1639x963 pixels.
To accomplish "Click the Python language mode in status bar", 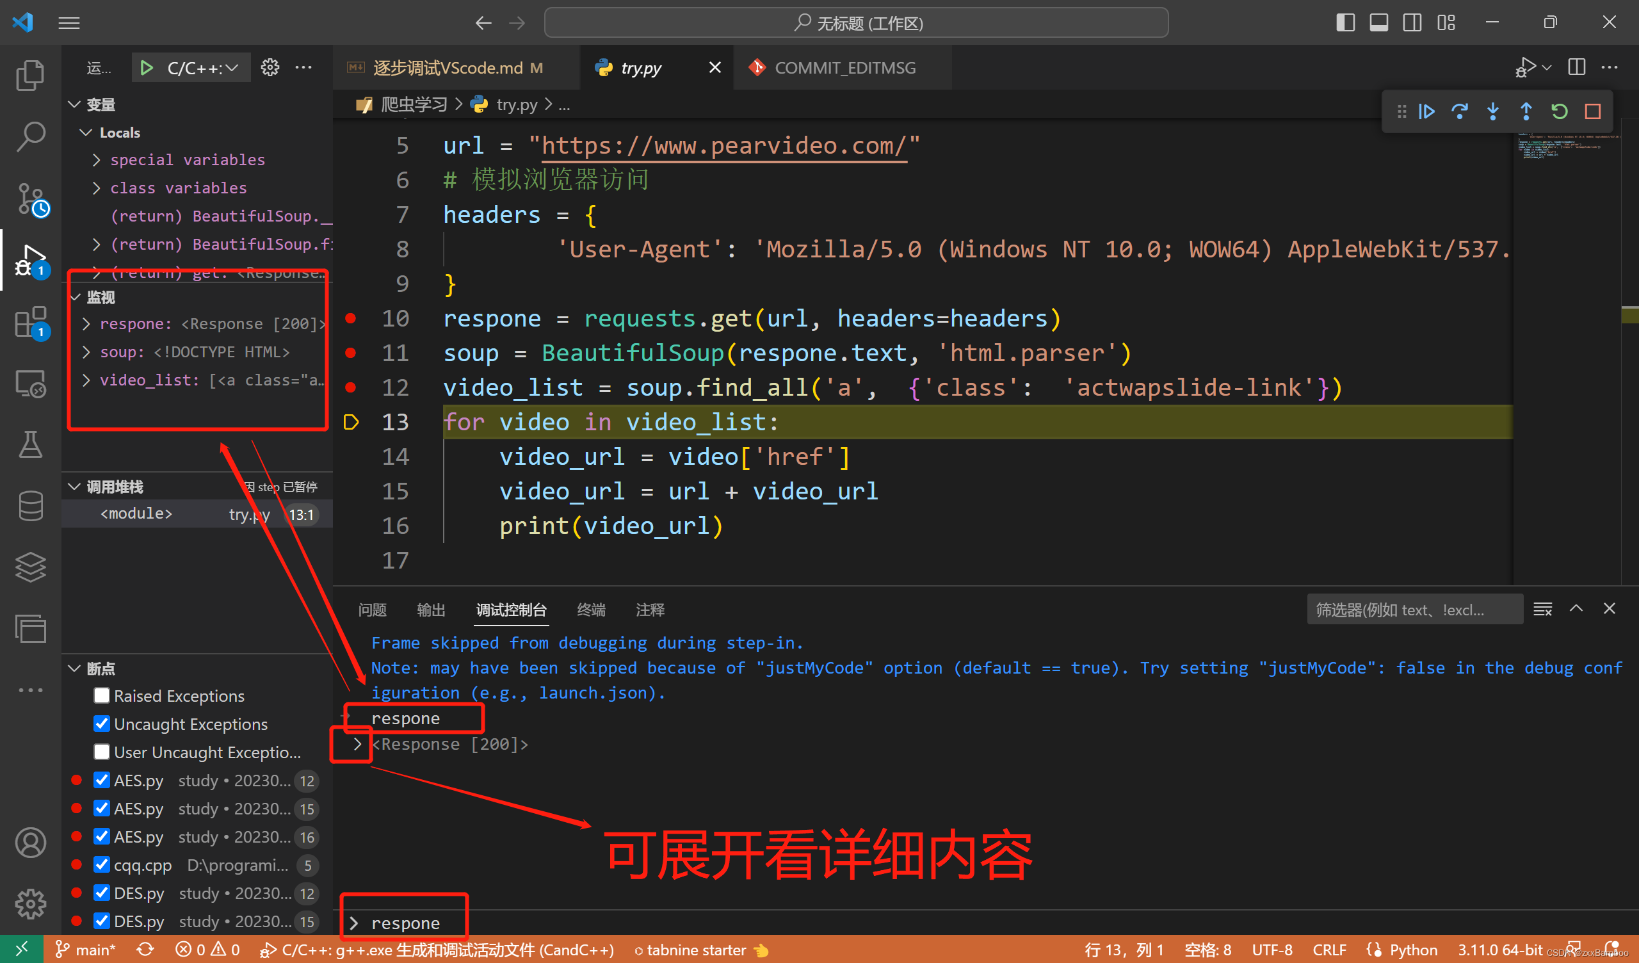I will coord(1412,950).
